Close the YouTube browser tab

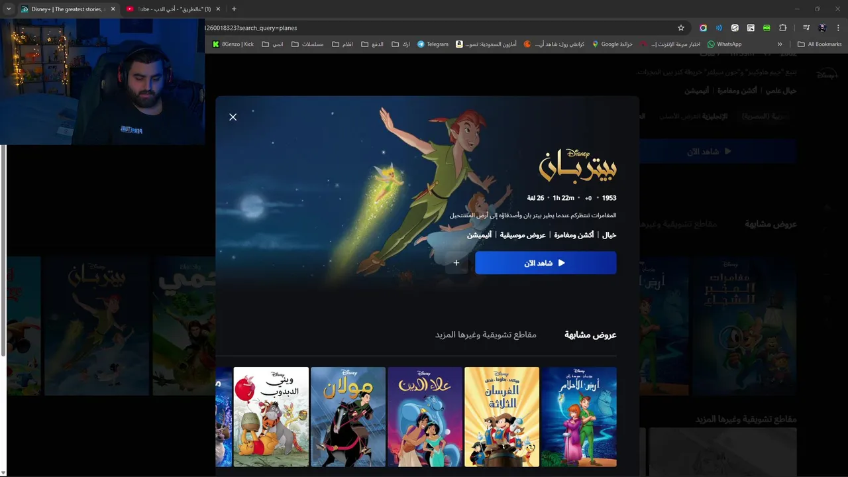tap(217, 9)
